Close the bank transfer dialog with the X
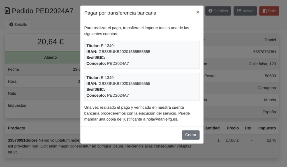The width and height of the screenshot is (287, 167). (198, 12)
